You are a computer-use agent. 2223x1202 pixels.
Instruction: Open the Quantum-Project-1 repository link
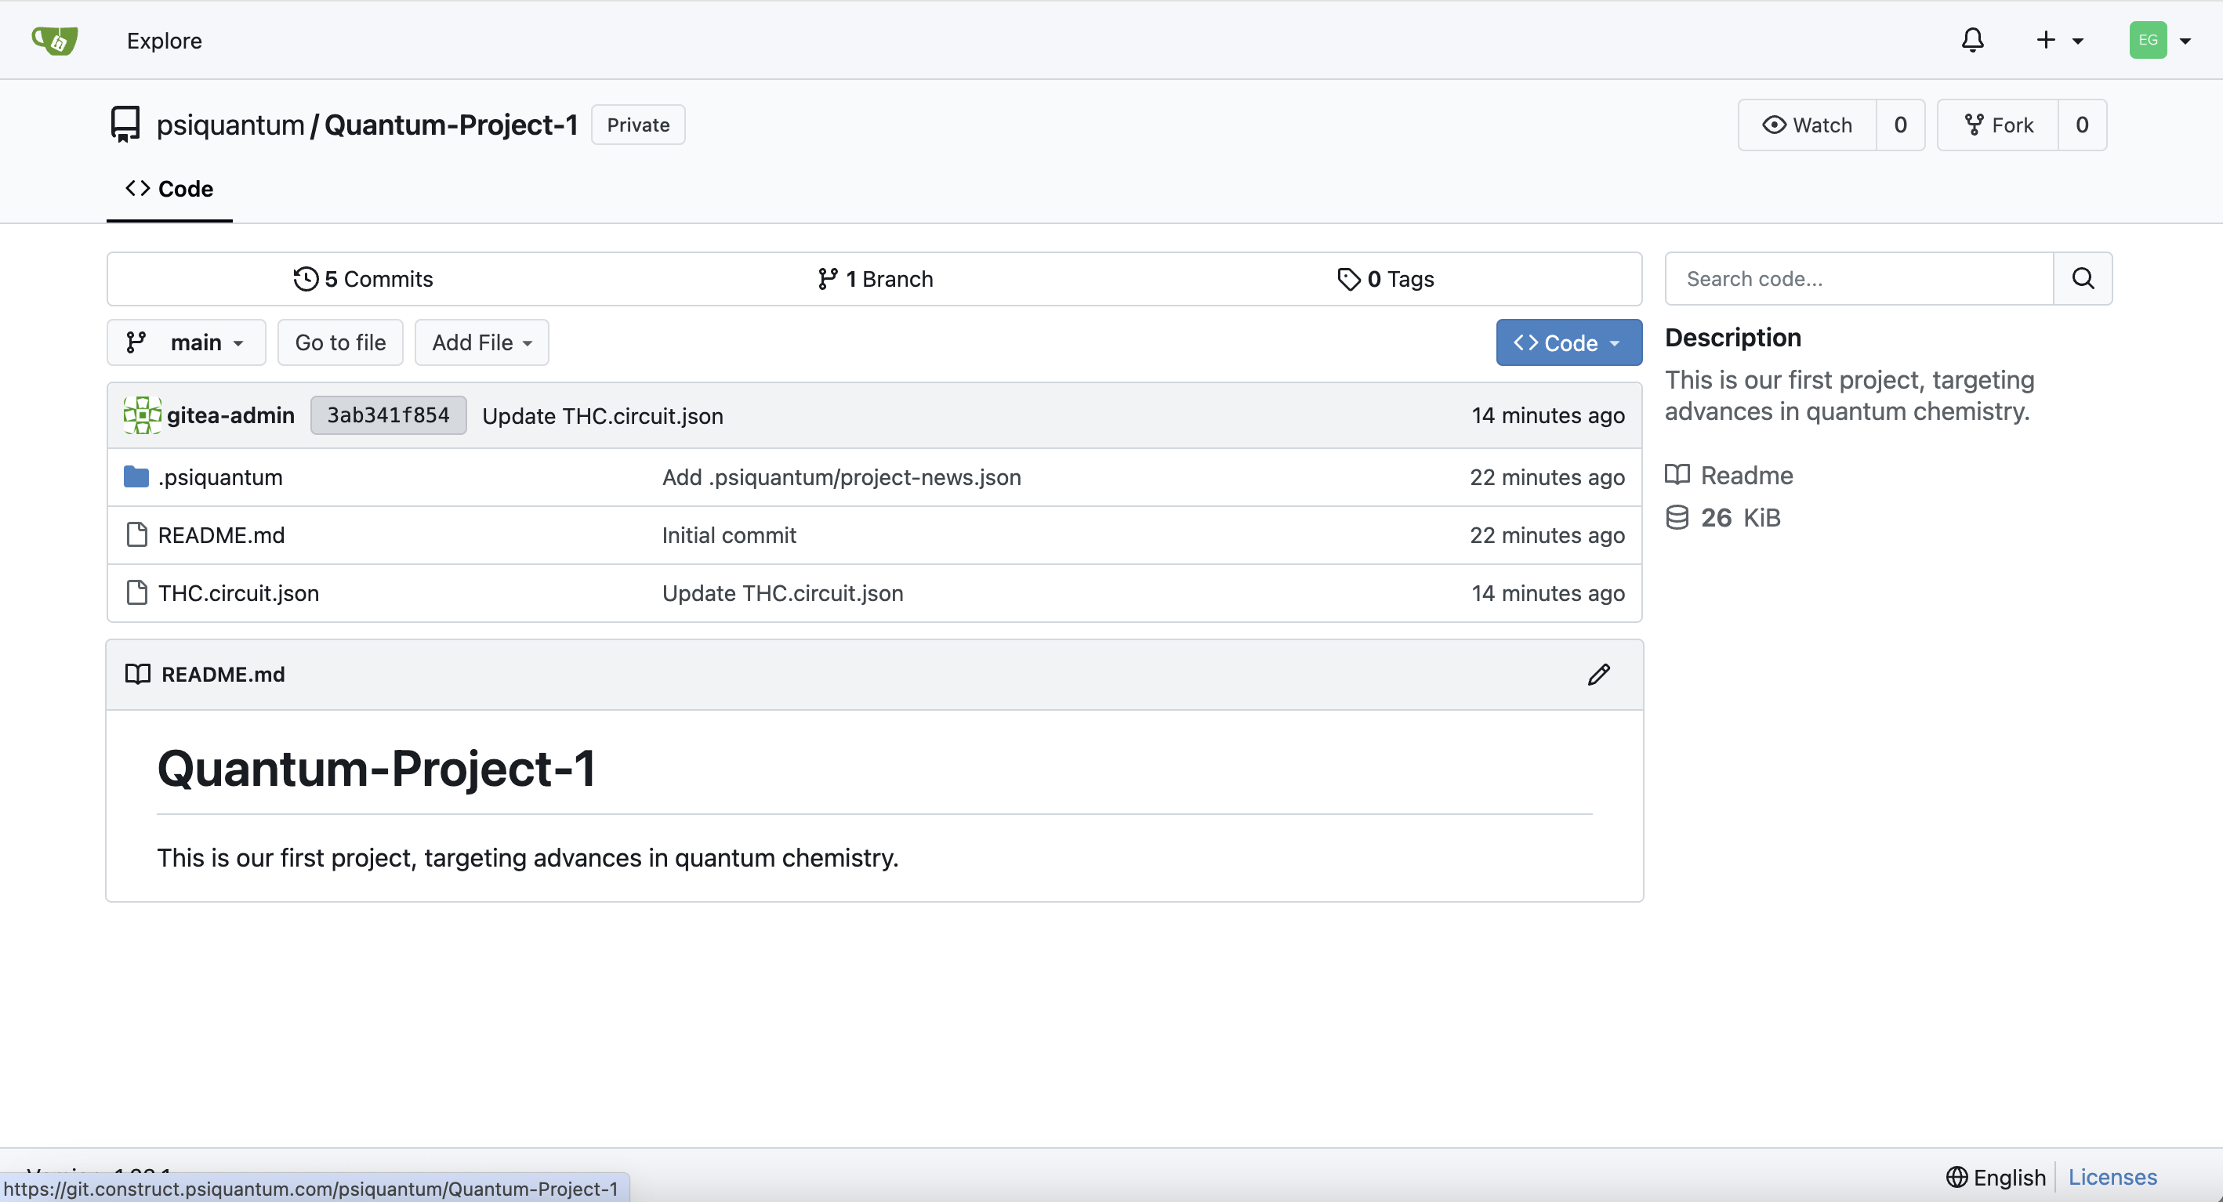(451, 125)
